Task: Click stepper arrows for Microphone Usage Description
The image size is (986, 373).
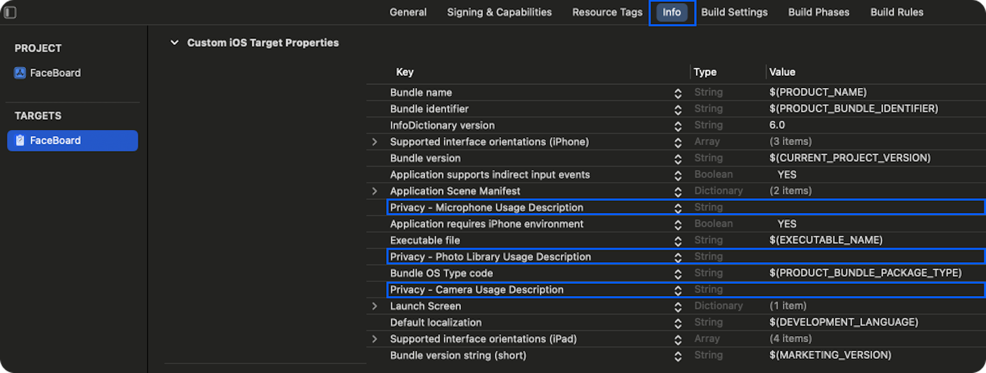Action: click(x=678, y=208)
